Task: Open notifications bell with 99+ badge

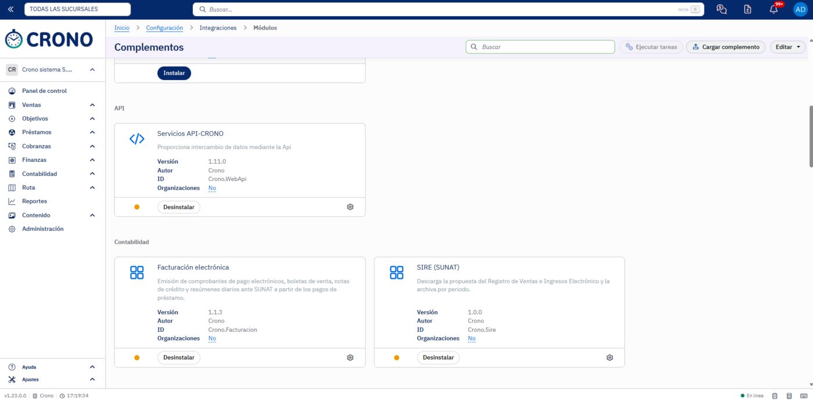Action: pyautogui.click(x=774, y=9)
